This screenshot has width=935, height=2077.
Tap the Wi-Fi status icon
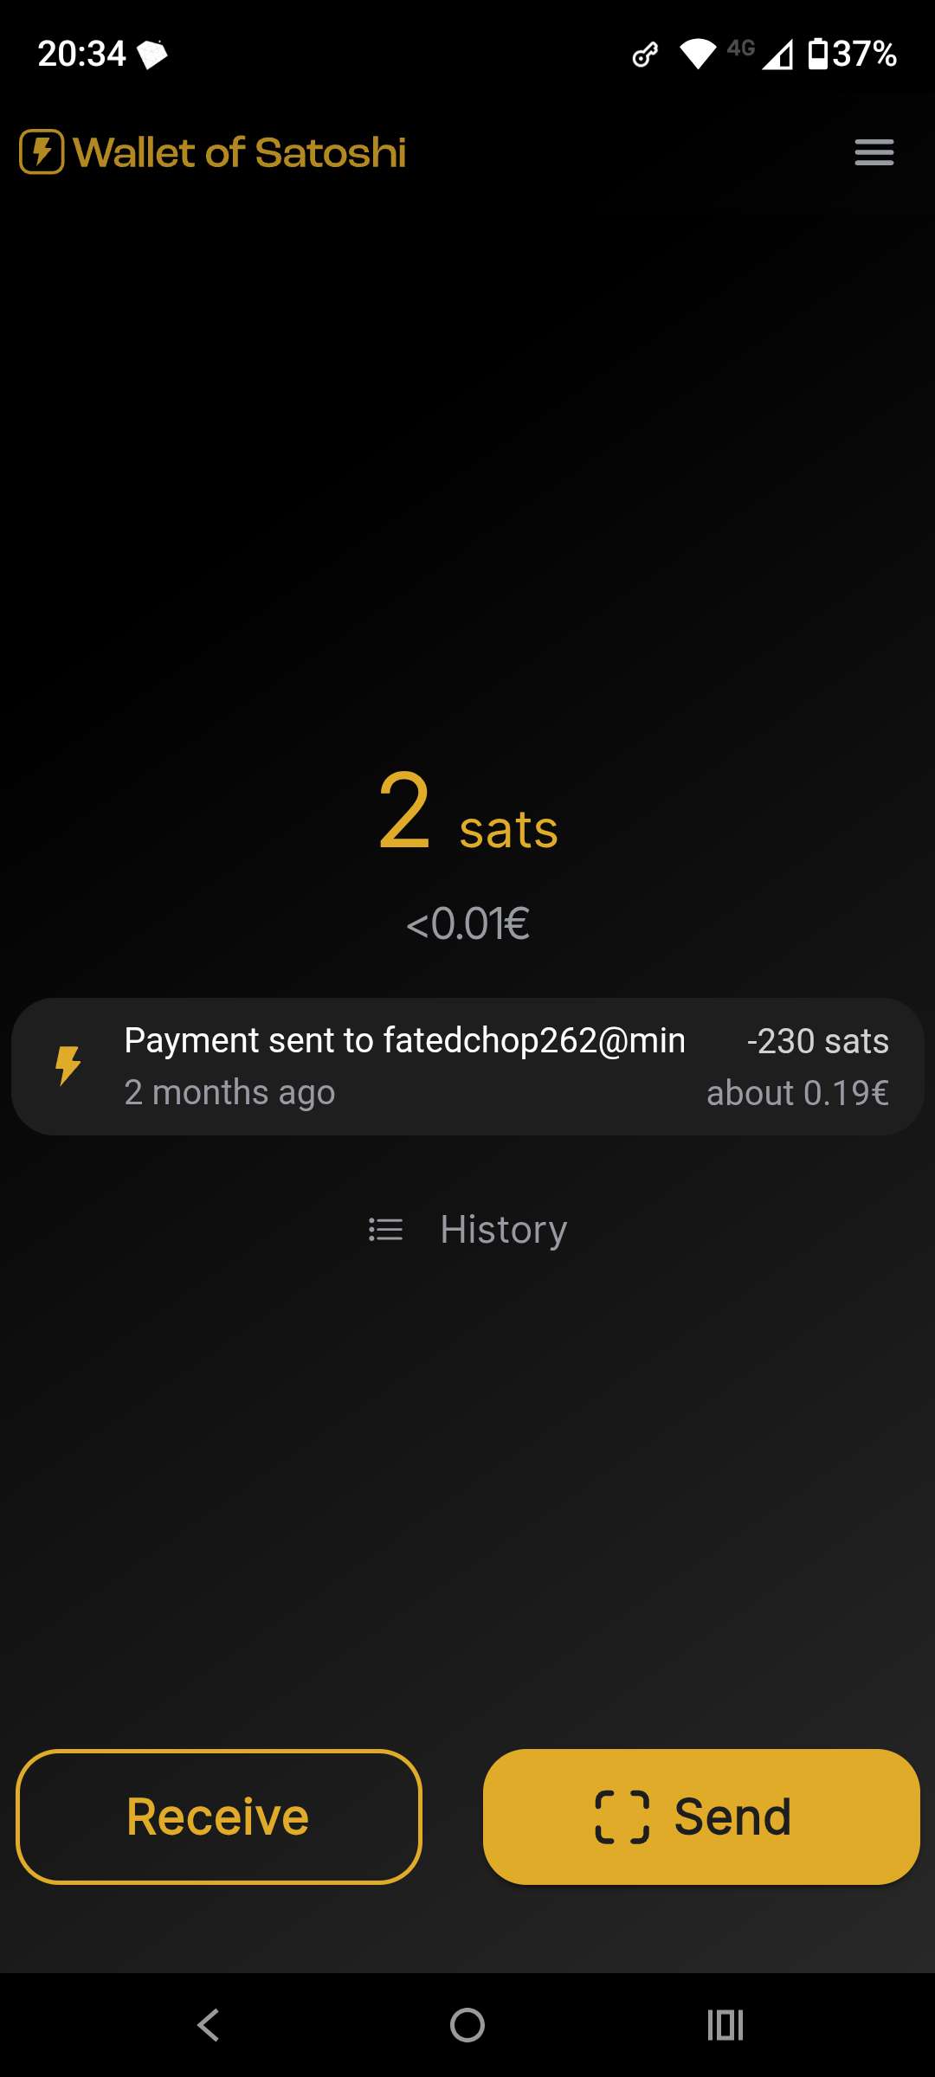click(697, 54)
